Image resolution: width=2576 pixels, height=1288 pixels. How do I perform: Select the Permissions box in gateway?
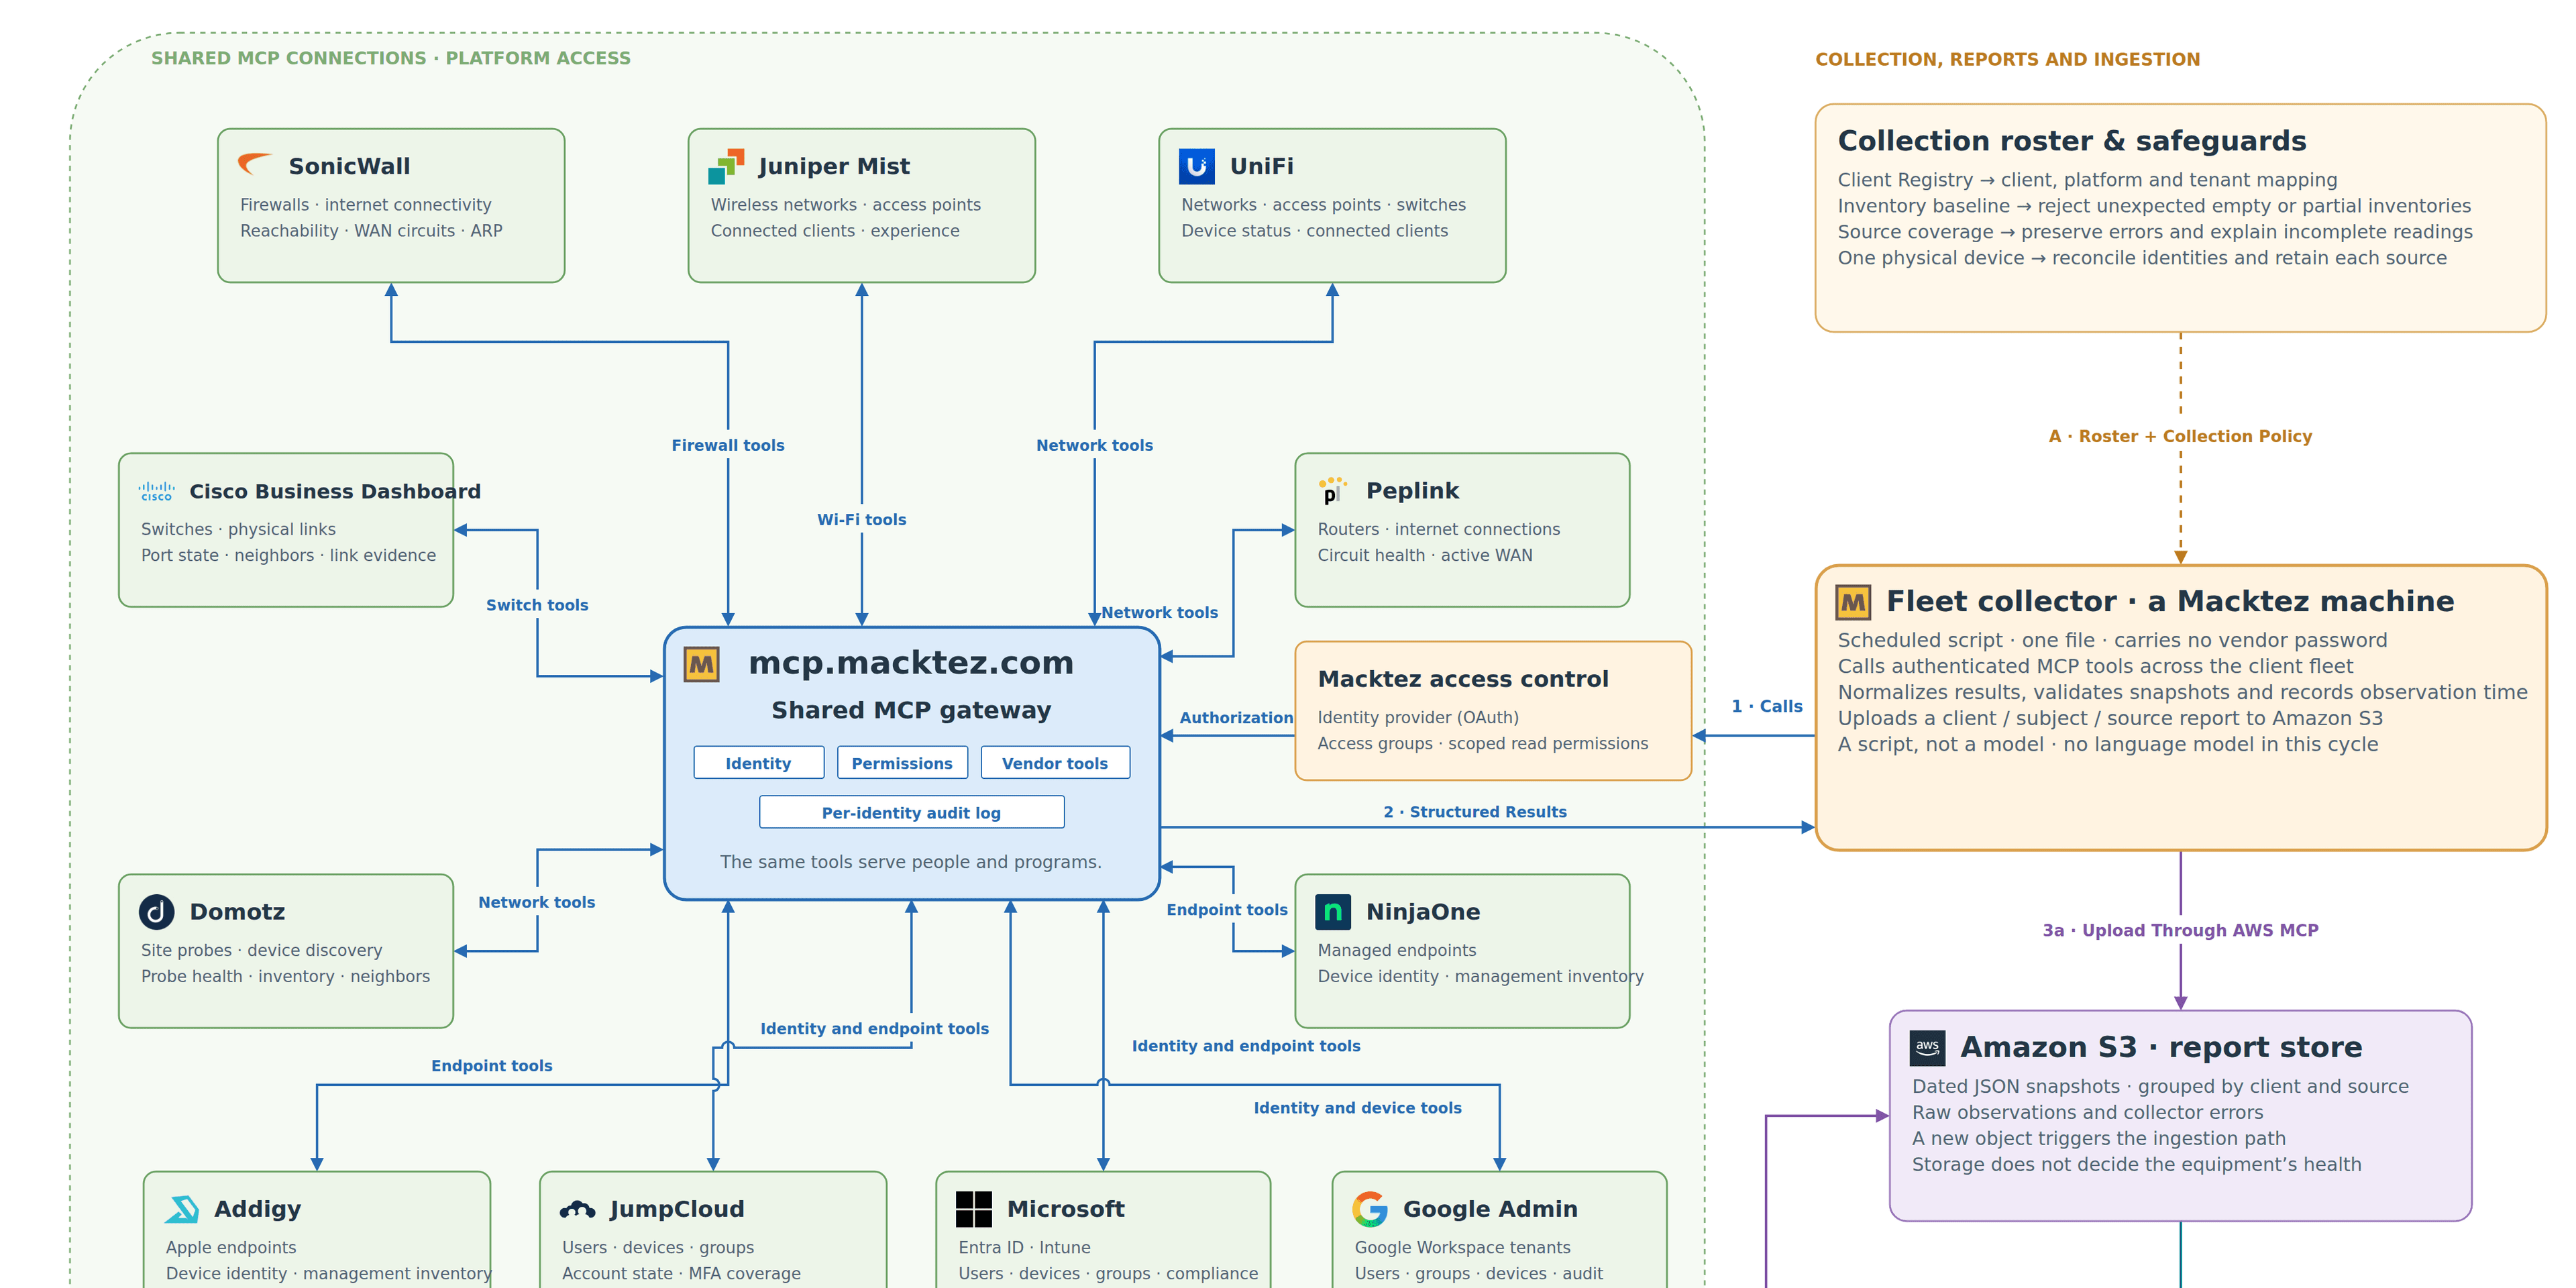(x=902, y=763)
